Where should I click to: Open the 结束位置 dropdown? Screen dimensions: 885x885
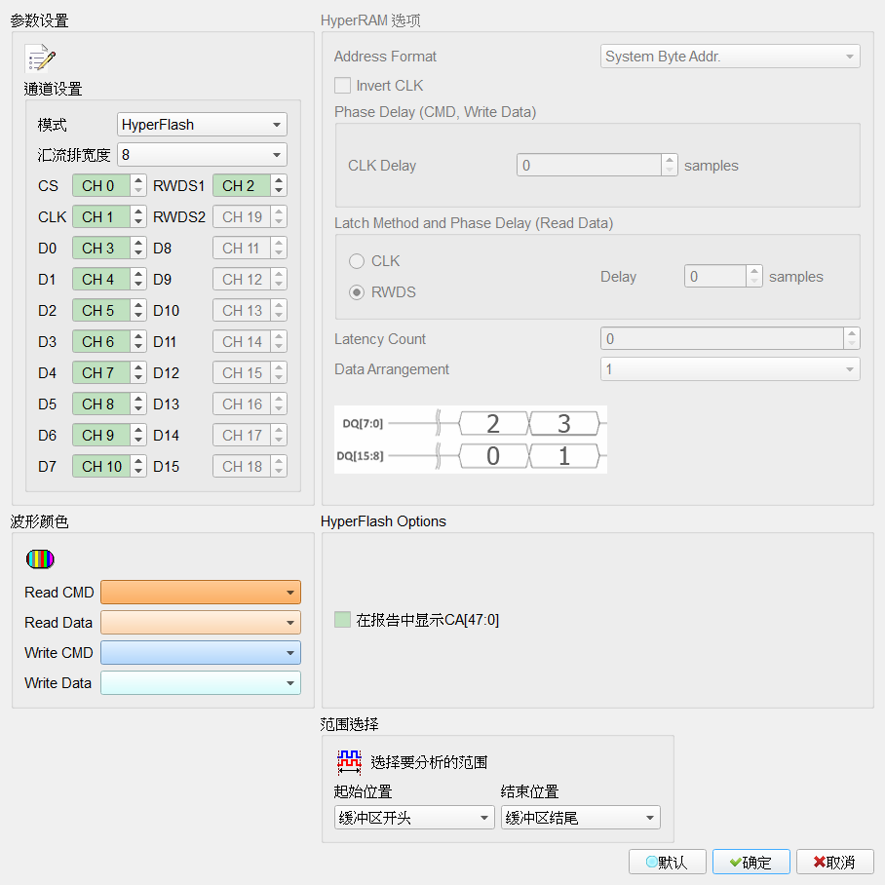[x=580, y=818]
